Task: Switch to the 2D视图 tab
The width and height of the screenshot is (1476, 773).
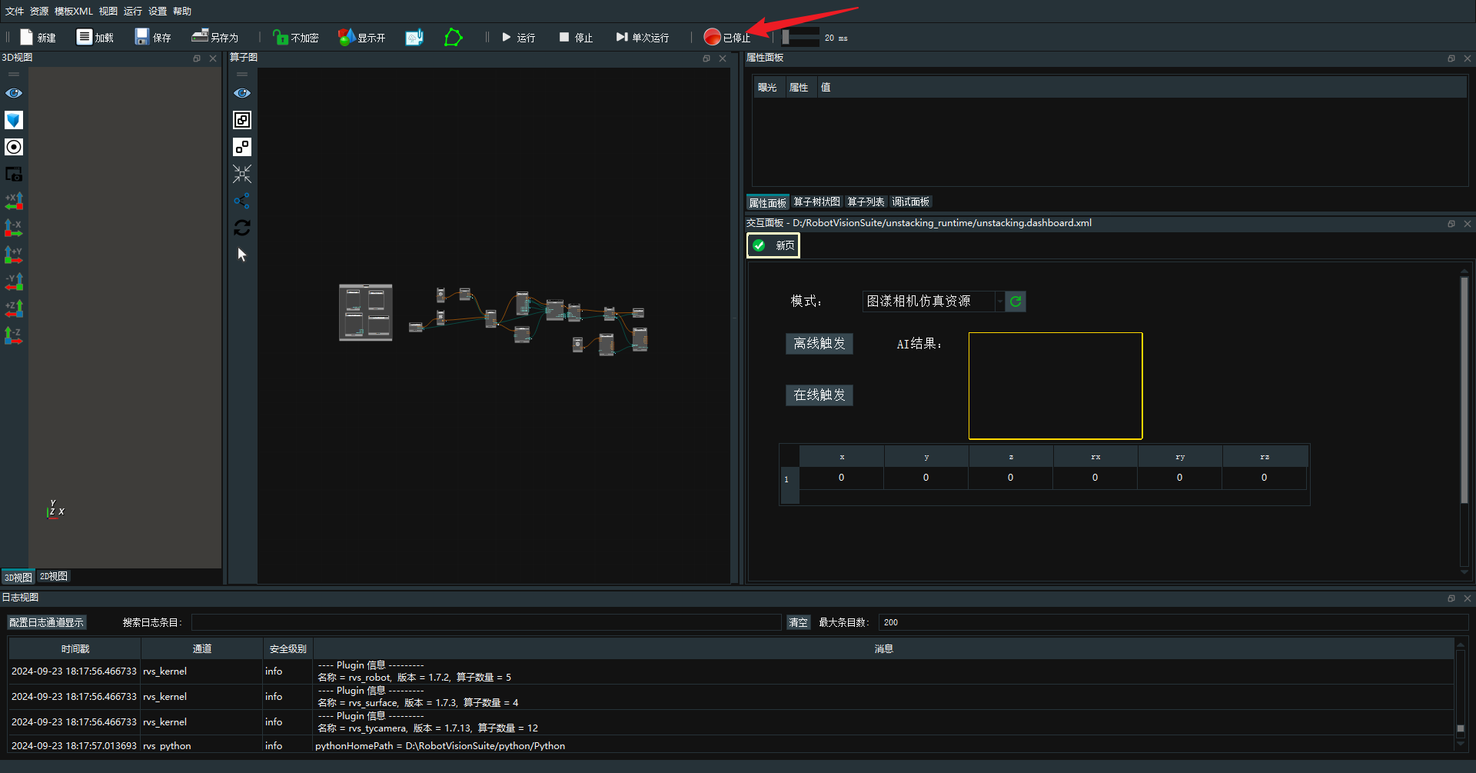Action: (54, 576)
